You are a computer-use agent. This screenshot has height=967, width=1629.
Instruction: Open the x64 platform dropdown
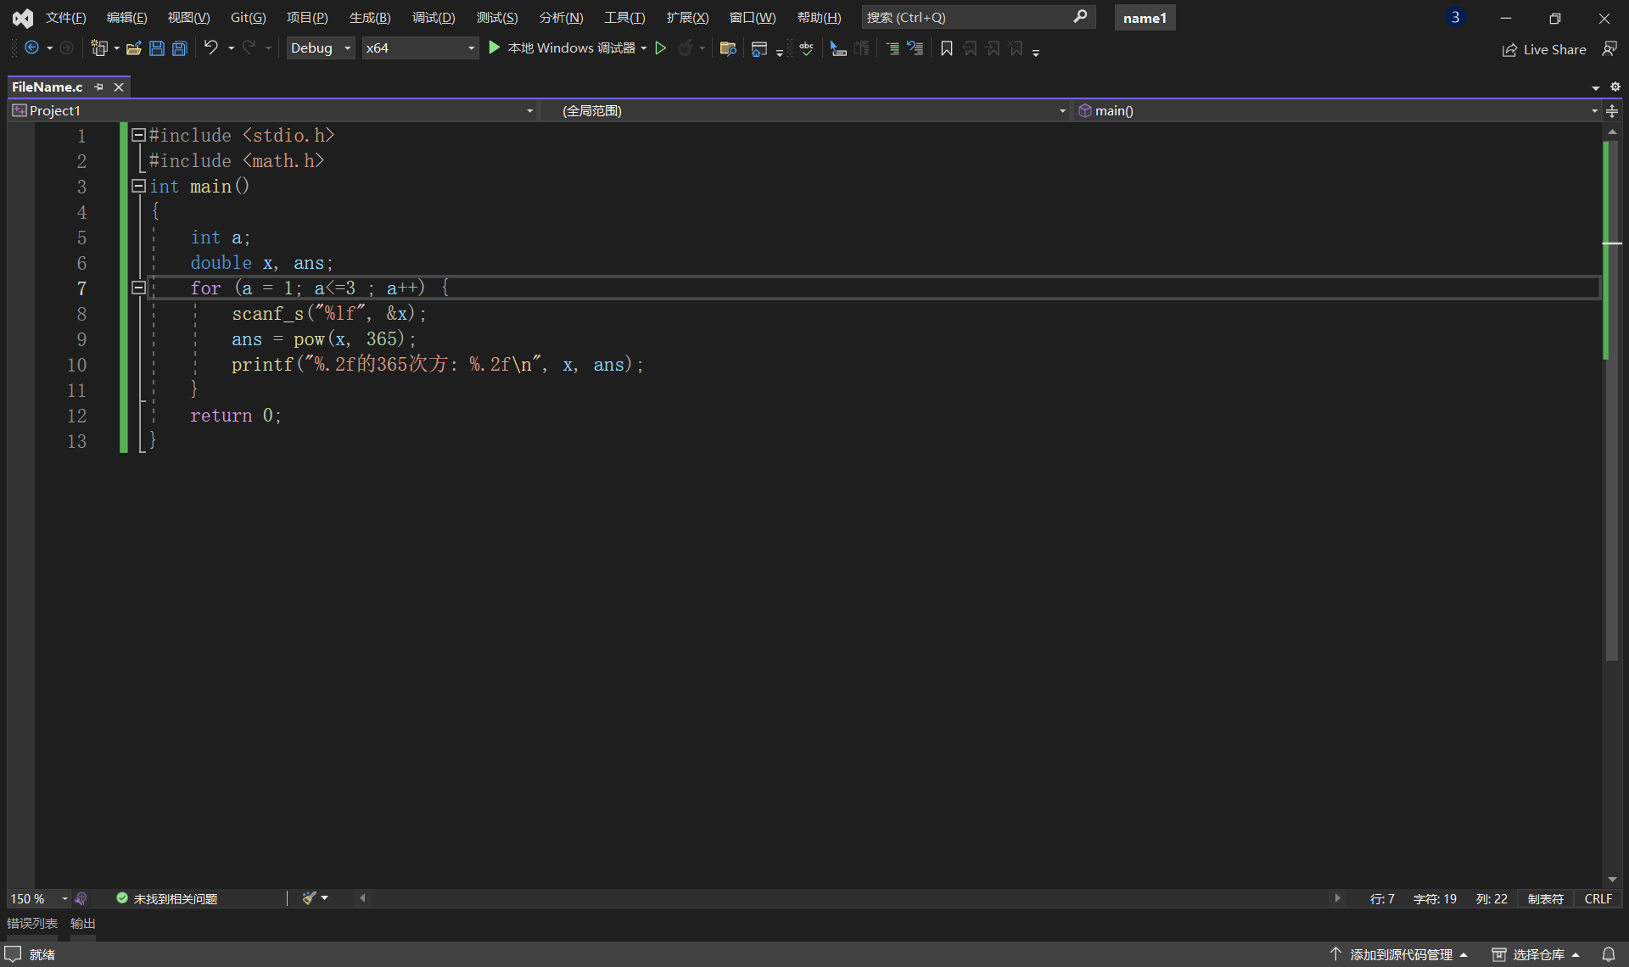coord(419,48)
